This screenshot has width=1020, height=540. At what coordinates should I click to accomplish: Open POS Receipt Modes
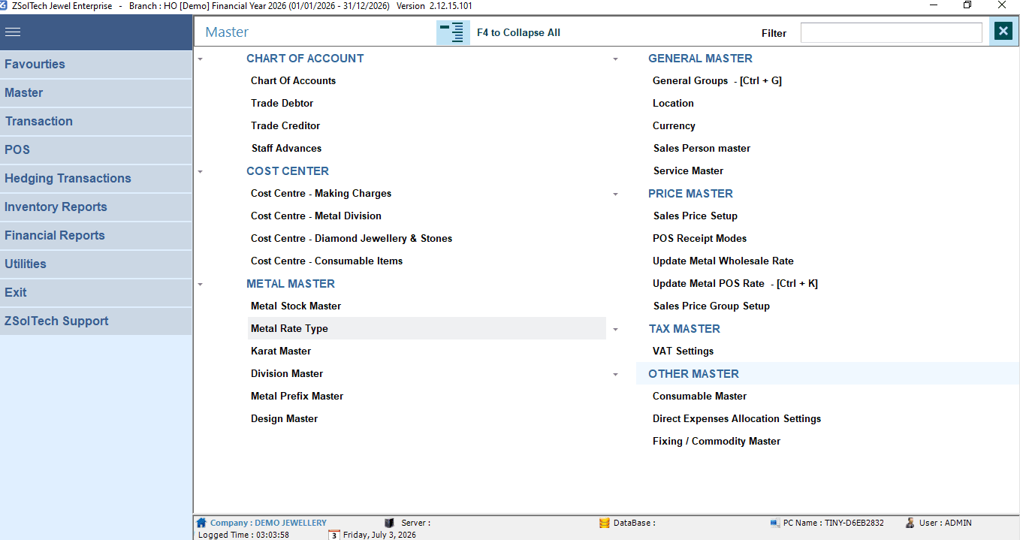pos(699,238)
